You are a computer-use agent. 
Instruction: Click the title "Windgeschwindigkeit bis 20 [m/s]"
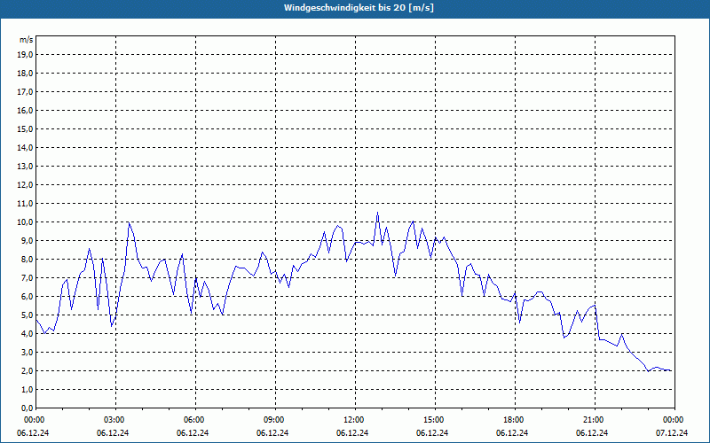click(359, 8)
